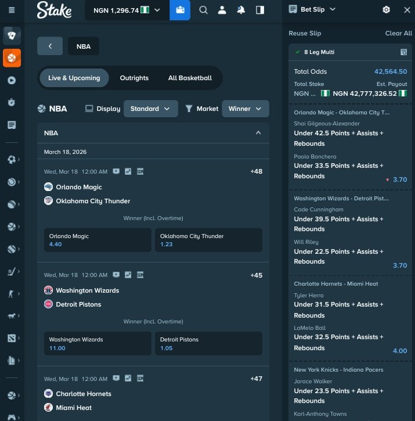Screen dimensions: 415x421
Task: Open Miami Heat team name
Action: point(74,408)
